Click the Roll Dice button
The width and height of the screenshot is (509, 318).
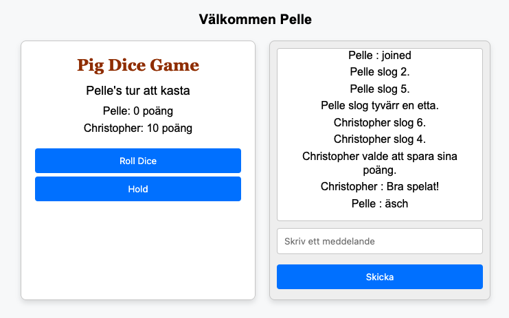coord(137,161)
